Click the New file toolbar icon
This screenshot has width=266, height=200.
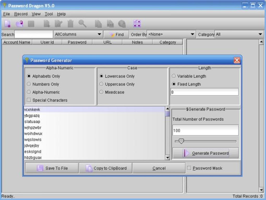(x=8, y=24)
